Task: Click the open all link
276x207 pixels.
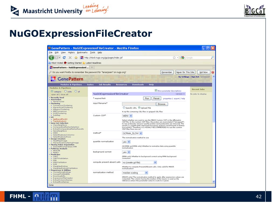Action: (x=55, y=95)
